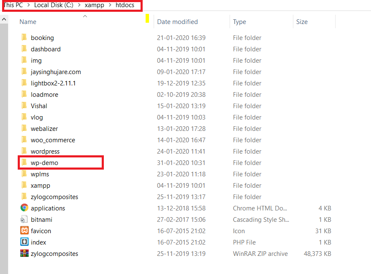Click the dashboard folder icon
Viewport: 371px width, 274px height.
click(x=24, y=49)
